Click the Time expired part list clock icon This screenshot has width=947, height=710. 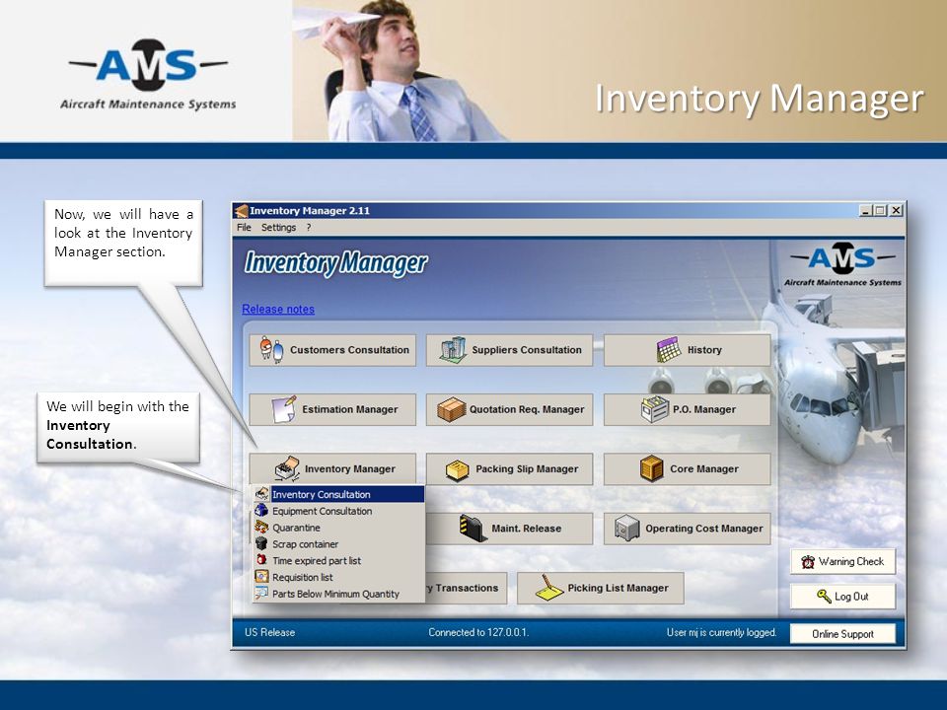coord(261,560)
